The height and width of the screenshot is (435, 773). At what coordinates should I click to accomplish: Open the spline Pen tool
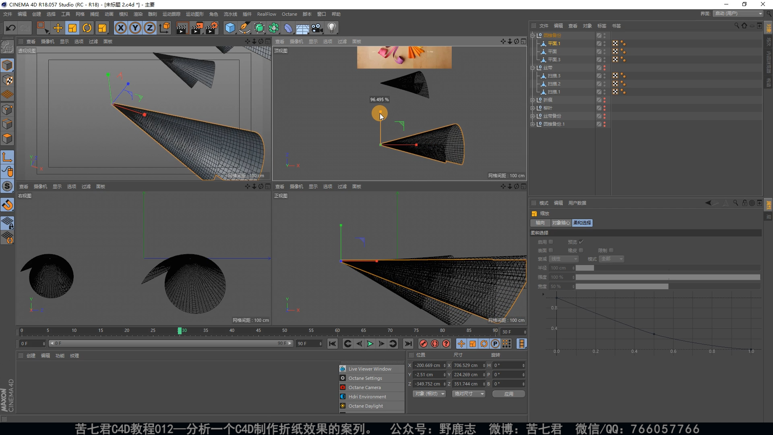point(244,28)
